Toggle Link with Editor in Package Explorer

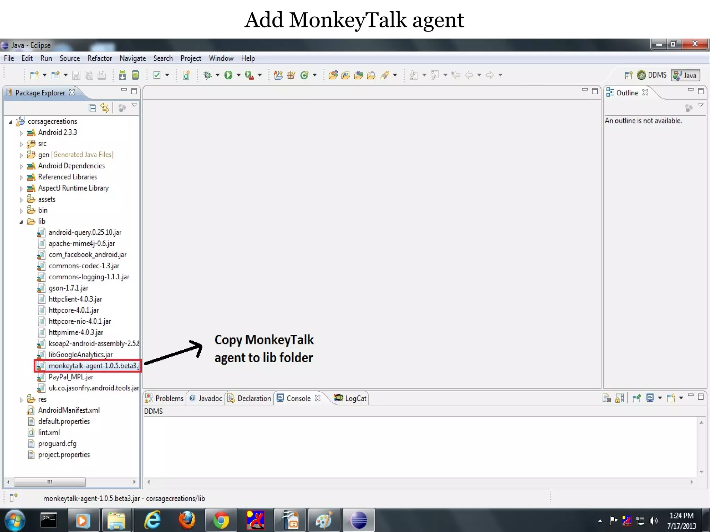[105, 108]
